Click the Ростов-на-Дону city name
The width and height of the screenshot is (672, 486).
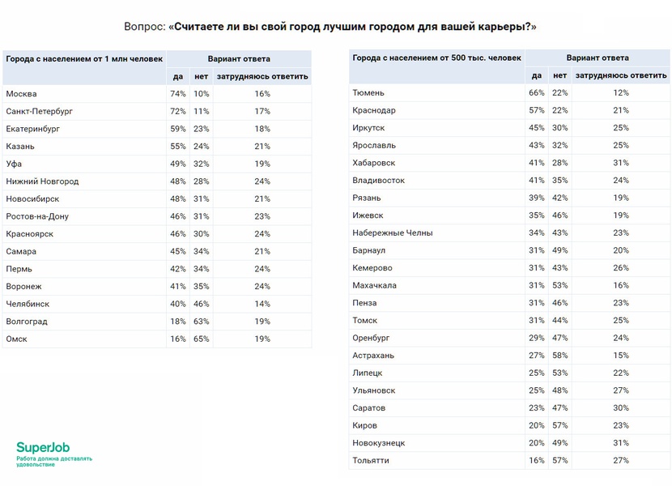click(37, 216)
